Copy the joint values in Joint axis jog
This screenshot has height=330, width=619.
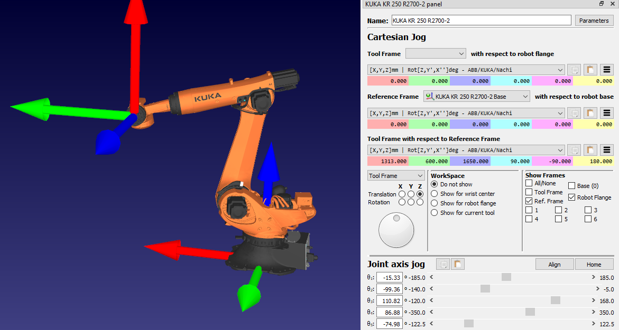pos(443,264)
